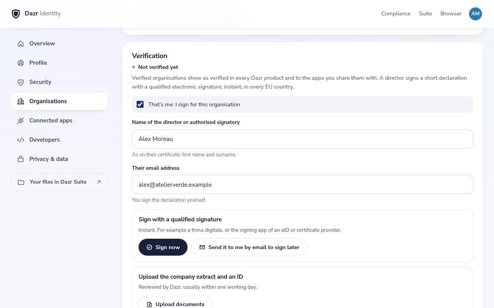Click "Sign with a qualified signature" heading
The image size is (494, 308).
click(x=180, y=219)
